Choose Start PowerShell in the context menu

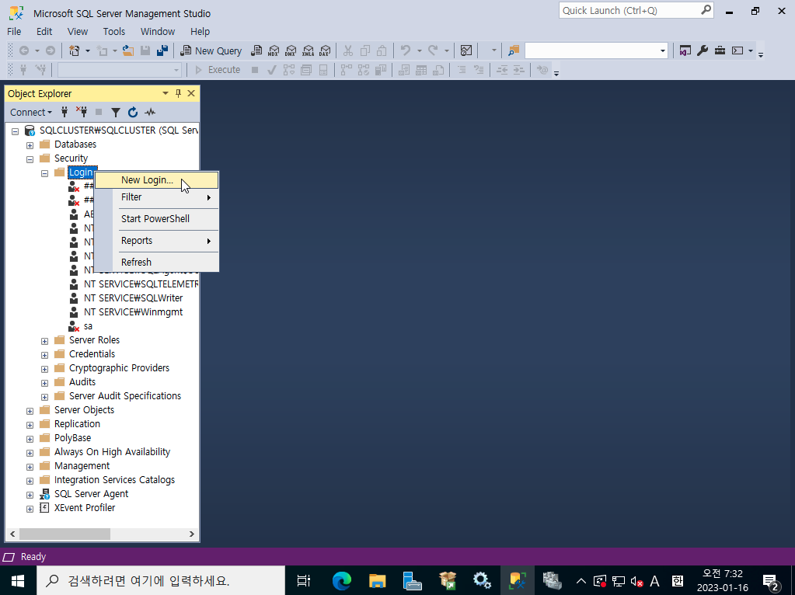point(157,219)
